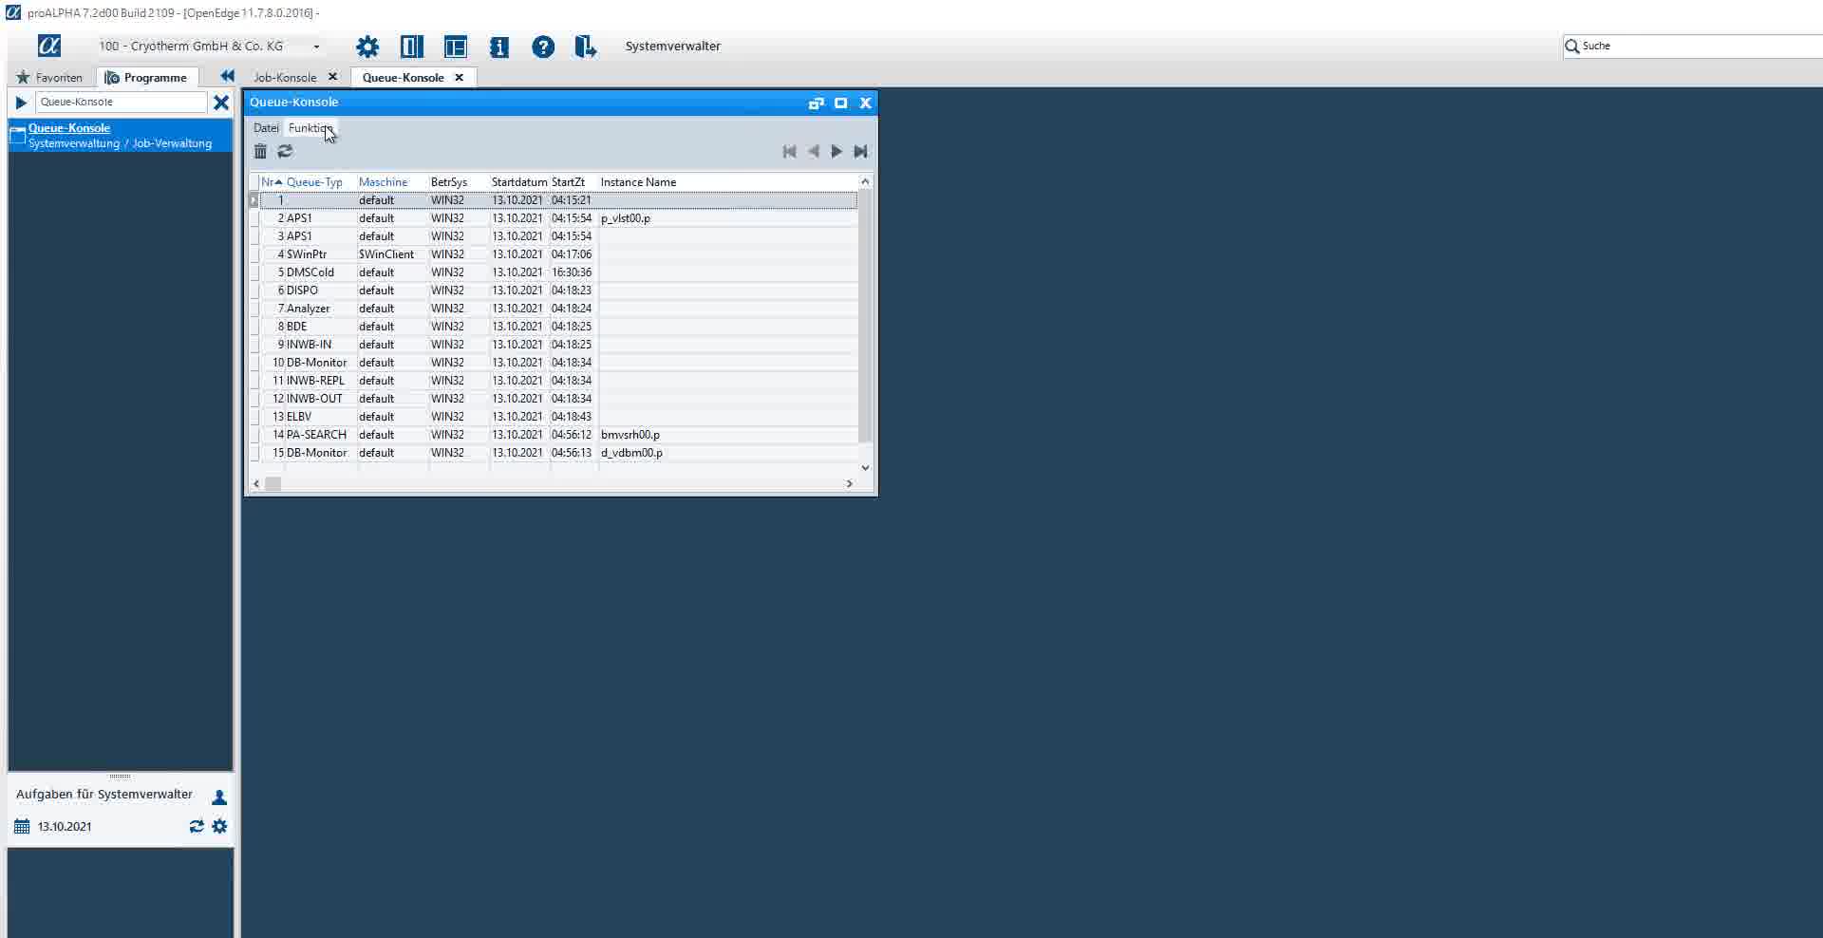Switch to the Programme tab
This screenshot has width=1823, height=938.
point(146,77)
